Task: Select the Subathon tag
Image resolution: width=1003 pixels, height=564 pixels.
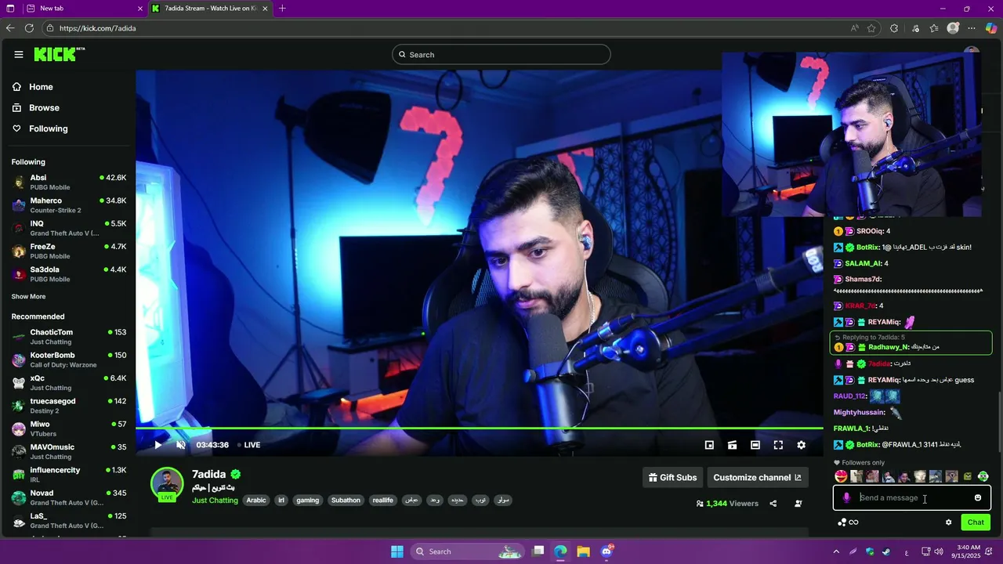Action: (x=346, y=500)
